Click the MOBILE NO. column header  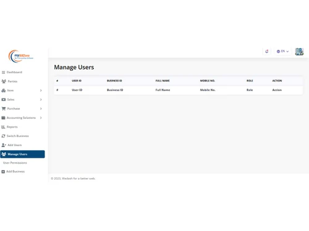click(x=208, y=81)
